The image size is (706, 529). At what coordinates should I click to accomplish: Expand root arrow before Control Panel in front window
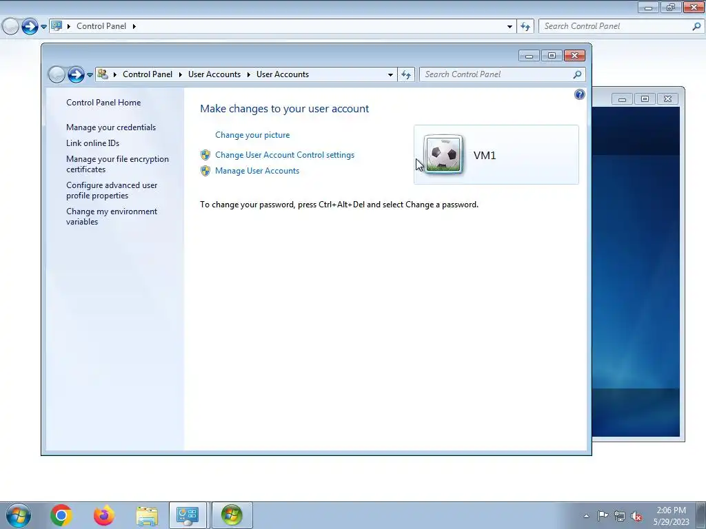point(115,74)
